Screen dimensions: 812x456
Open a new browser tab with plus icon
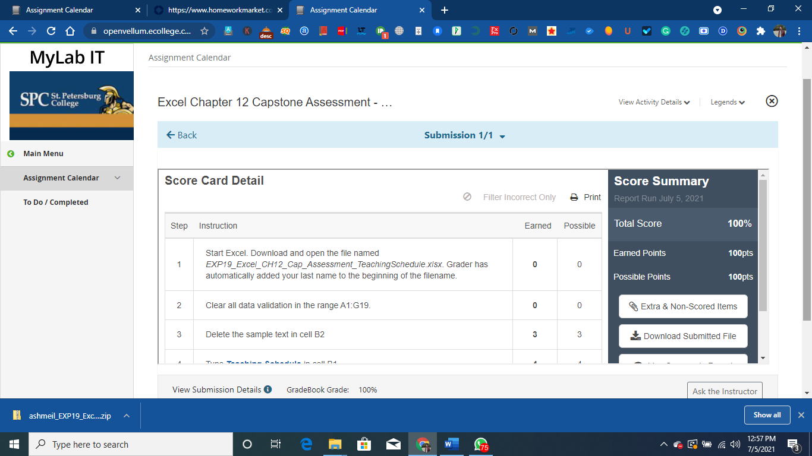click(x=445, y=10)
